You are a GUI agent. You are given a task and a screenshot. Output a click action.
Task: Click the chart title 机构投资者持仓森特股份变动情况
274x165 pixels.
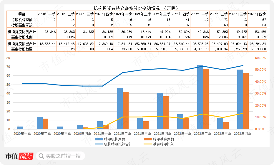(x=127, y=8)
